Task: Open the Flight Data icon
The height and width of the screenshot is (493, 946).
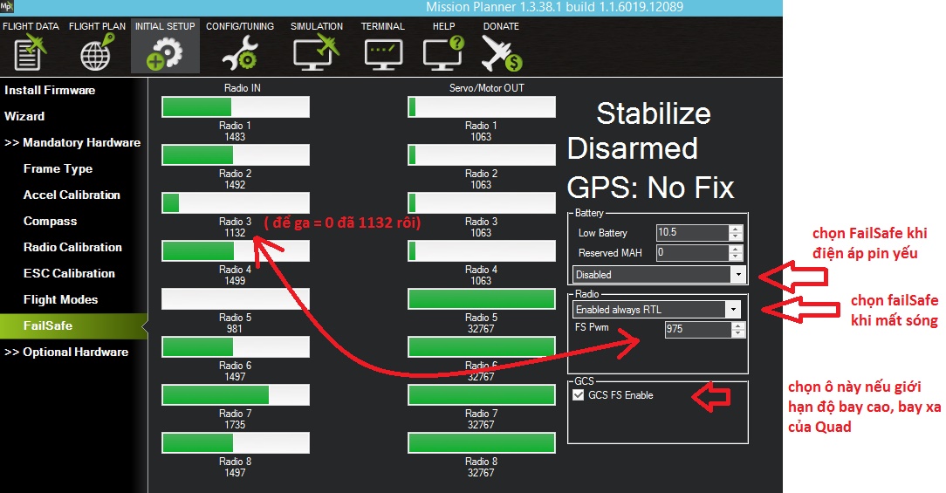Action: pyautogui.click(x=31, y=51)
